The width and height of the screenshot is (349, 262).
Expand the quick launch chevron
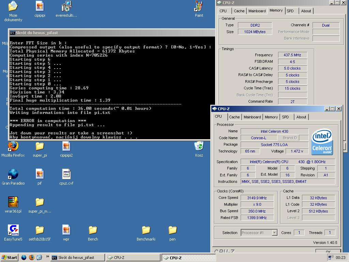pos(47,257)
